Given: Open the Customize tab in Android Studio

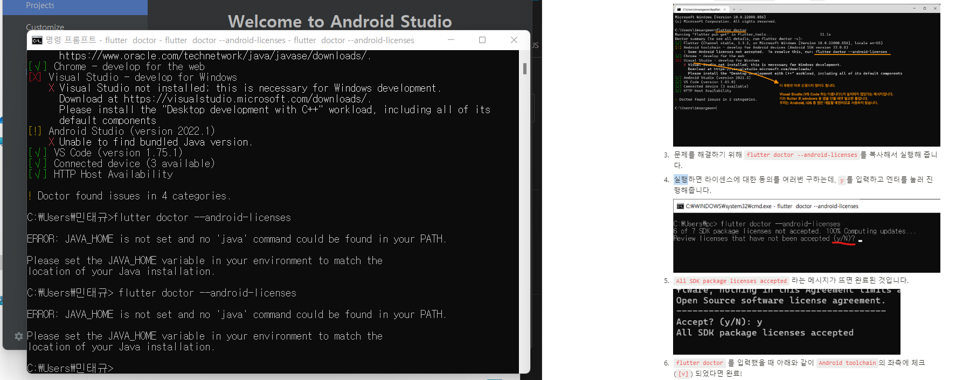Looking at the screenshot, I should click(x=45, y=27).
